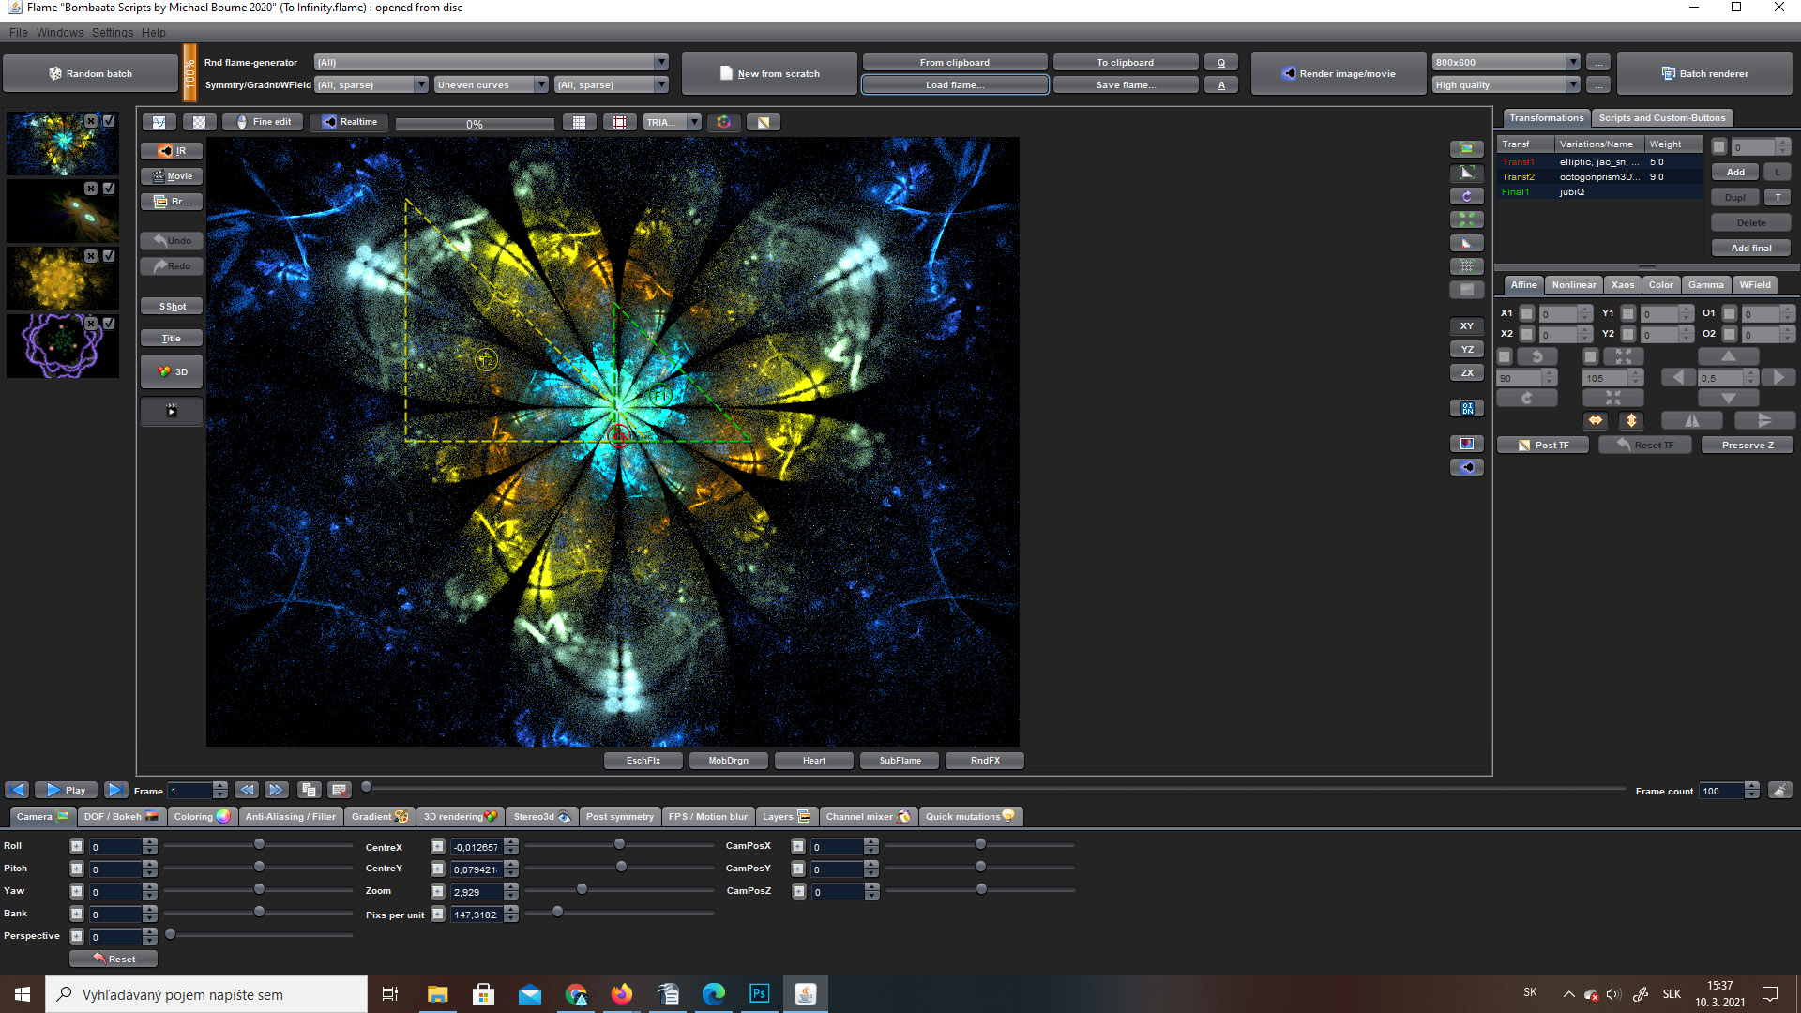Toggle transparency checkerboard preview icon
The height and width of the screenshot is (1013, 1801).
click(x=200, y=122)
